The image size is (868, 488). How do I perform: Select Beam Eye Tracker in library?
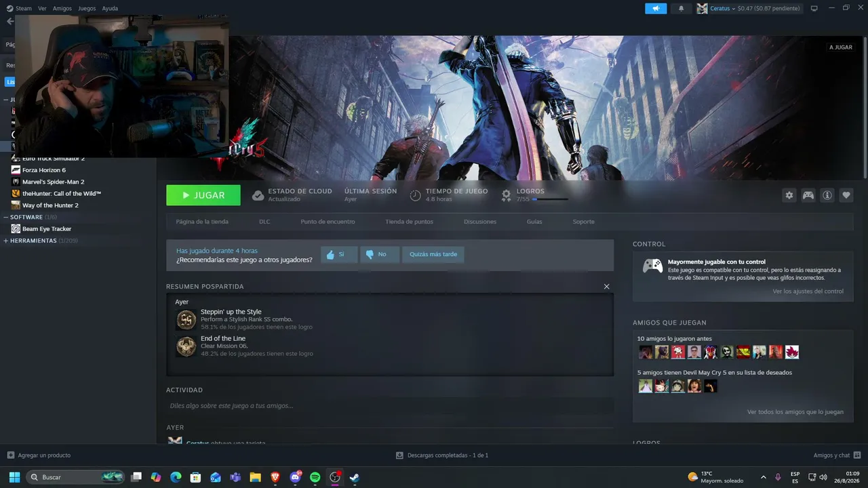[47, 229]
